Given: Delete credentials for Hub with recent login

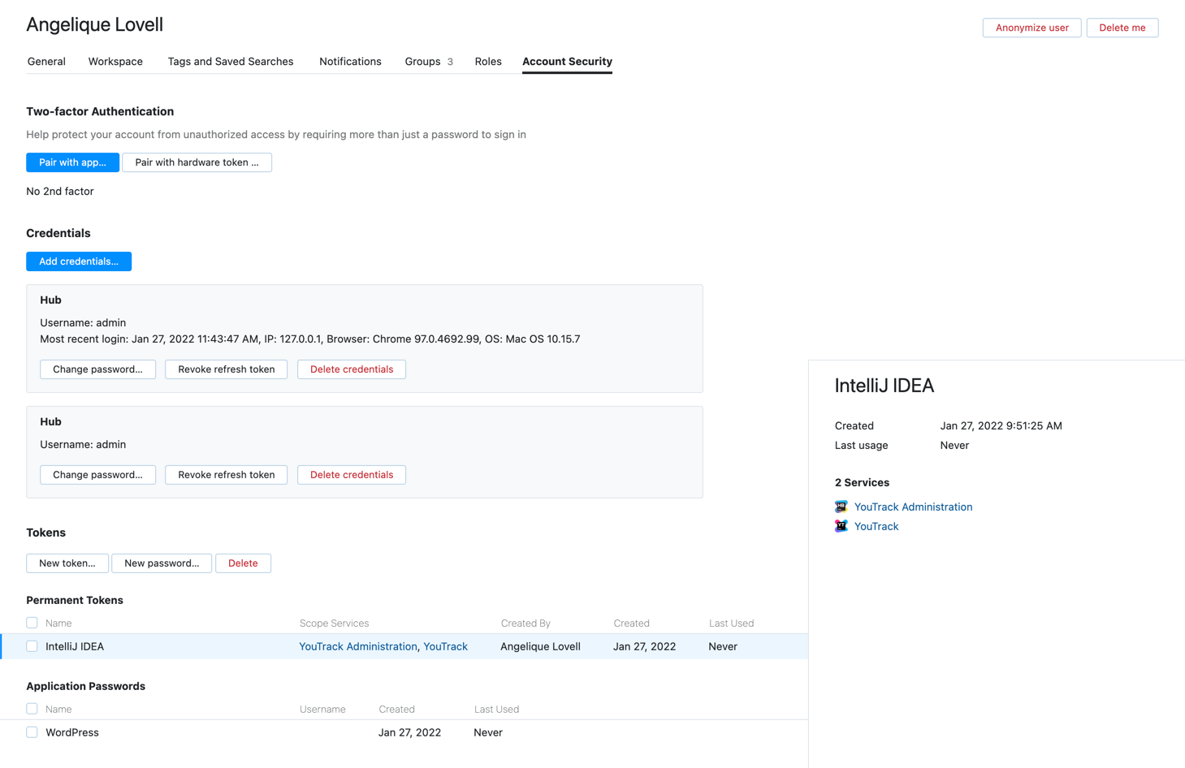Looking at the screenshot, I should (x=352, y=369).
